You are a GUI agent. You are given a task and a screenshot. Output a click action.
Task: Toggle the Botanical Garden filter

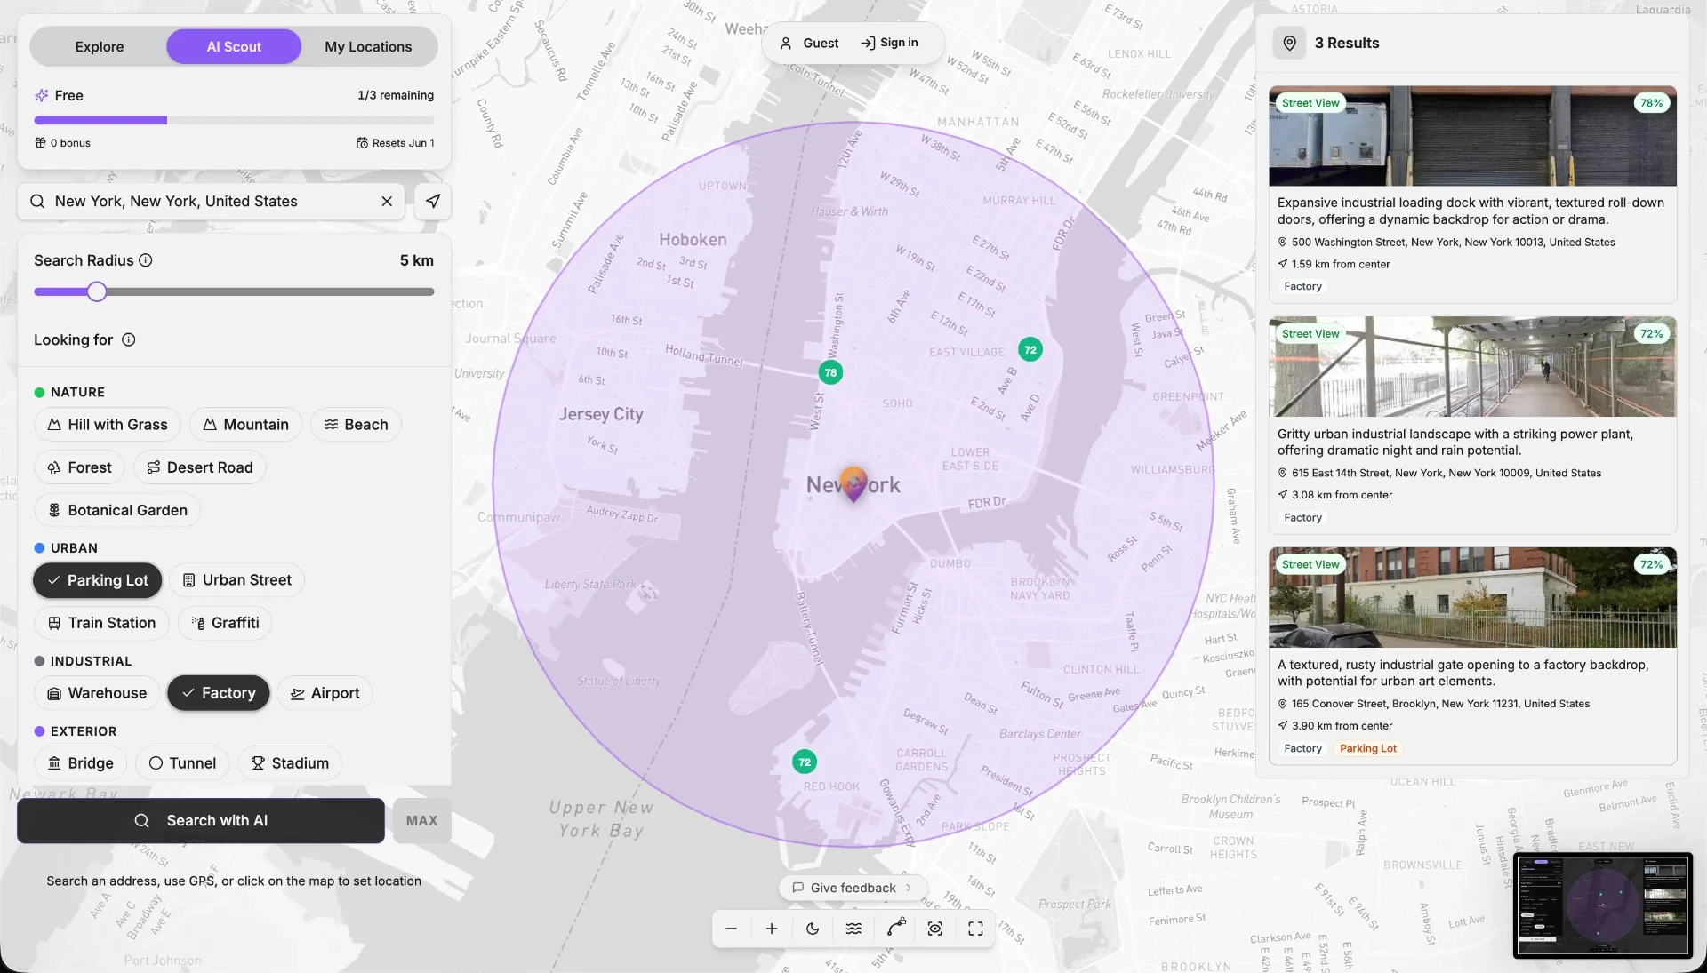click(117, 510)
